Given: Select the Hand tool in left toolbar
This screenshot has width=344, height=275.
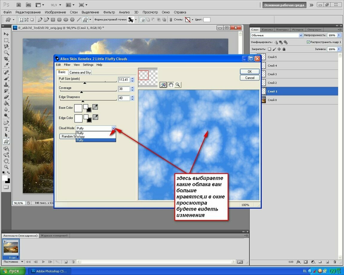Looking at the screenshot, I should [6, 161].
